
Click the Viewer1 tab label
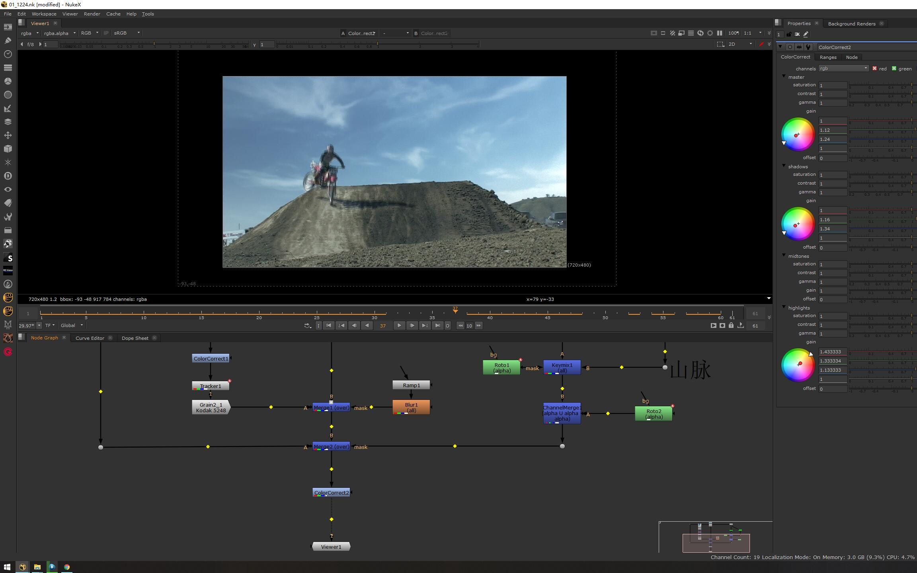tap(40, 23)
